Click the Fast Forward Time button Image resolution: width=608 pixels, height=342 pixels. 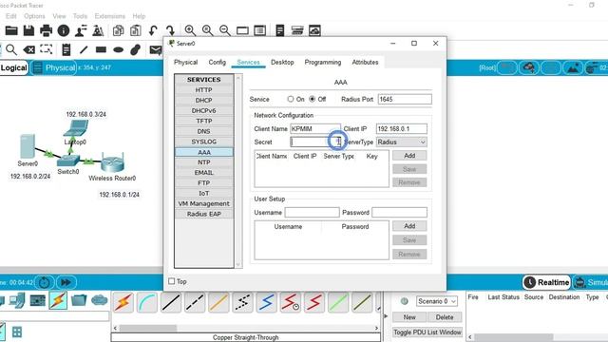coord(66,282)
